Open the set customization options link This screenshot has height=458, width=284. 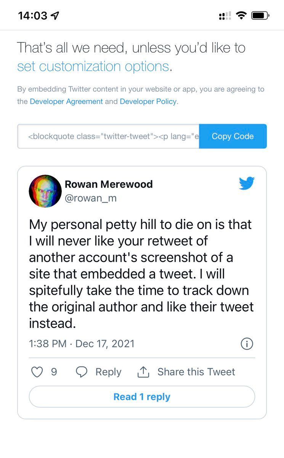point(93,66)
